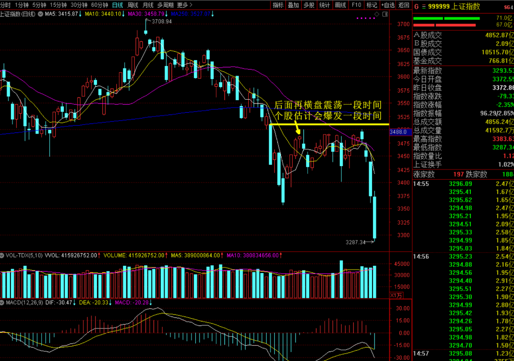Switch to the 5分钟 period tab
514x361 pixels.
[x=39, y=5]
